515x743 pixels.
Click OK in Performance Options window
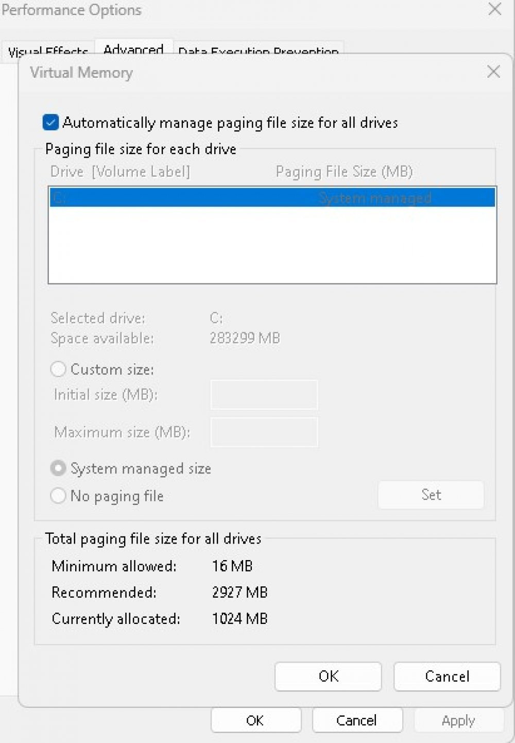click(x=255, y=720)
